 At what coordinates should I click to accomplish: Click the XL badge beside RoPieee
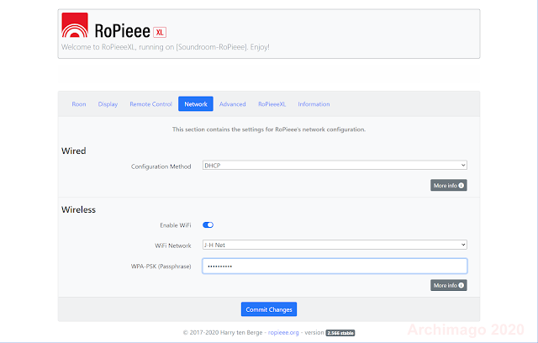tap(160, 32)
